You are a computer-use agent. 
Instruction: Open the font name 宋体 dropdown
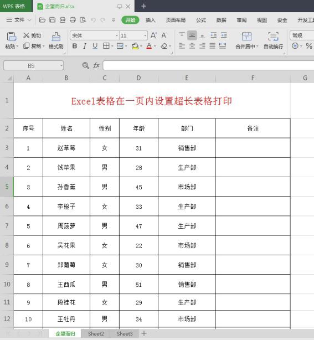117,35
